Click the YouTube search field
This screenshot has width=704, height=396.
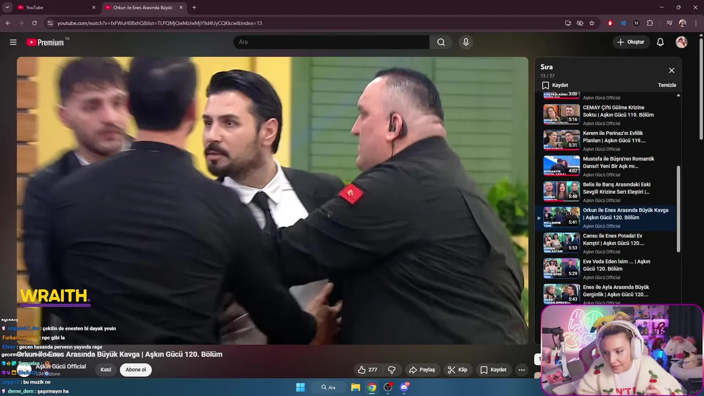[x=332, y=42]
